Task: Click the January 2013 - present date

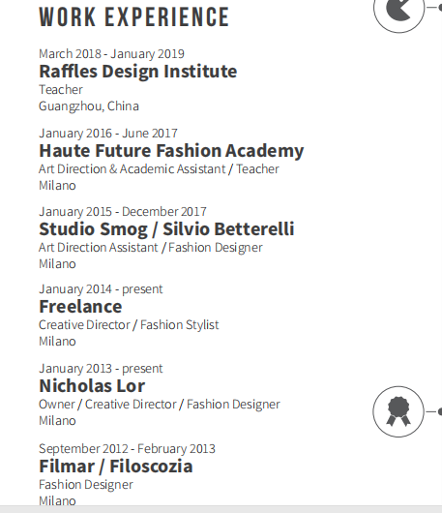Action: [101, 369]
